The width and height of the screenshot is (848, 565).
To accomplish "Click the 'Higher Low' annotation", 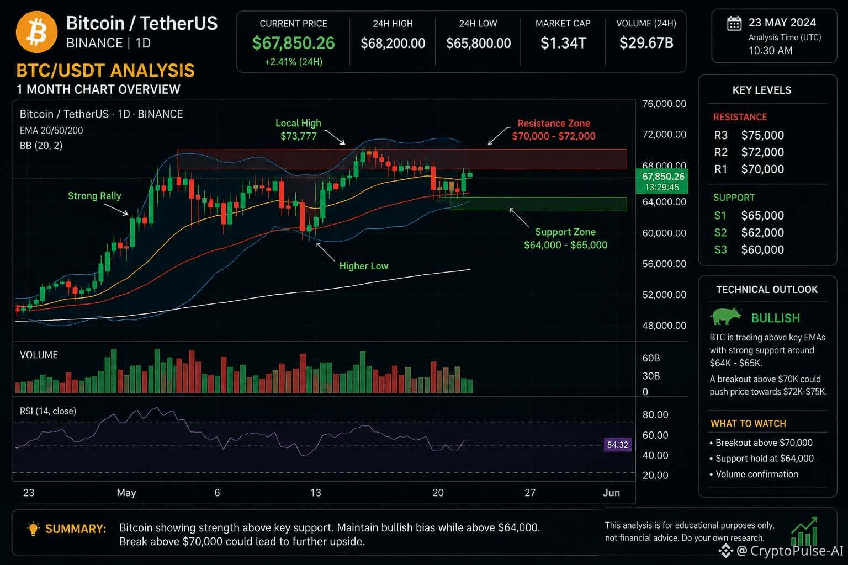I will (364, 266).
